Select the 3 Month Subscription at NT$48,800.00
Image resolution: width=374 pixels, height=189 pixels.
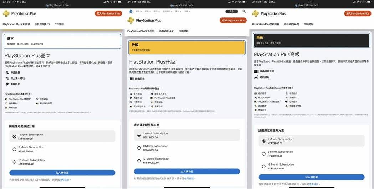(14, 149)
